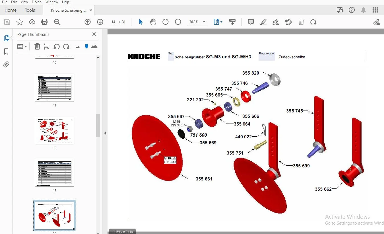
Task: Click the star icon in the toolbar
Action: [x=19, y=22]
